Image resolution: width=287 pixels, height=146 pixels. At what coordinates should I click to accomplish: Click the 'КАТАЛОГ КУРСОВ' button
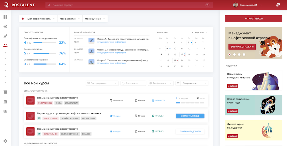click(x=253, y=19)
